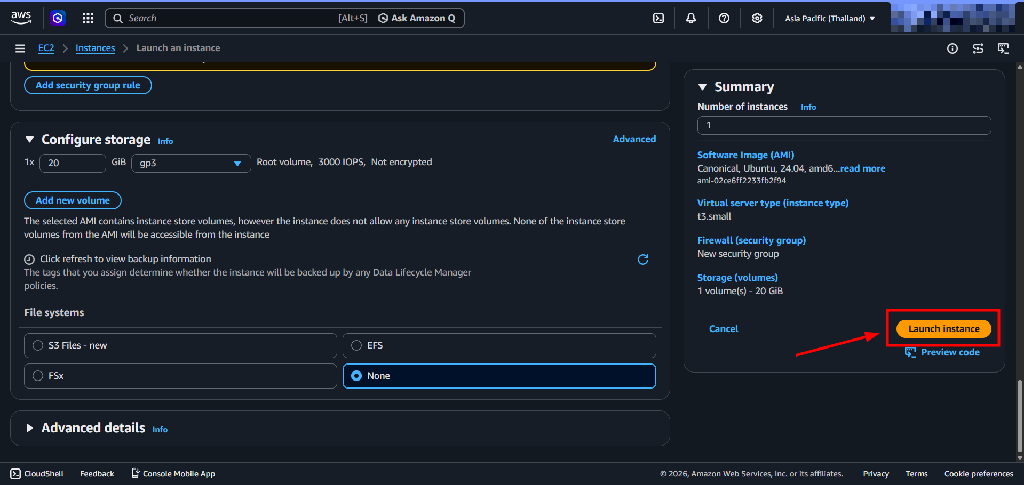Image resolution: width=1024 pixels, height=485 pixels.
Task: Expand the Advanced details section
Action: (29, 428)
